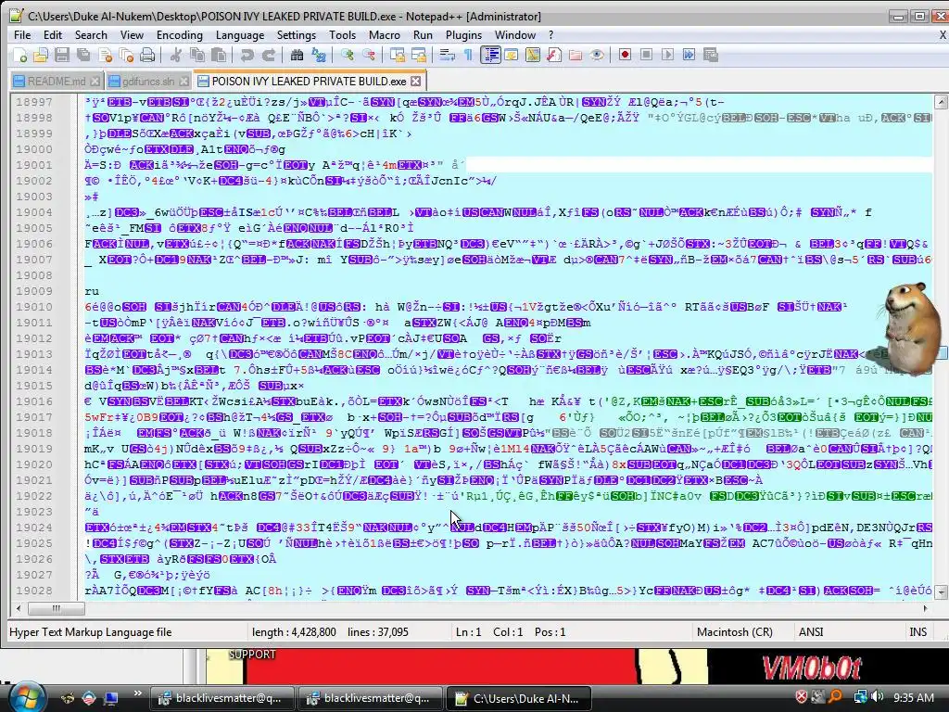Toggle word wrap in the toolbar
This screenshot has height=712, width=949.
coord(447,55)
